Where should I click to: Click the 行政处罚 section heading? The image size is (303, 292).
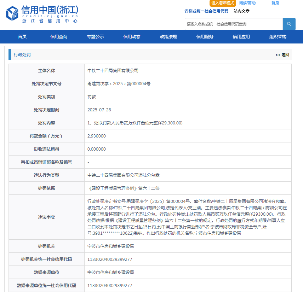[22, 54]
